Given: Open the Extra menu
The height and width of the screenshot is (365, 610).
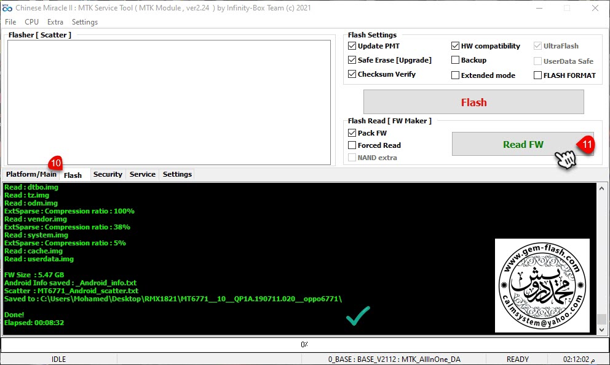Looking at the screenshot, I should 55,22.
